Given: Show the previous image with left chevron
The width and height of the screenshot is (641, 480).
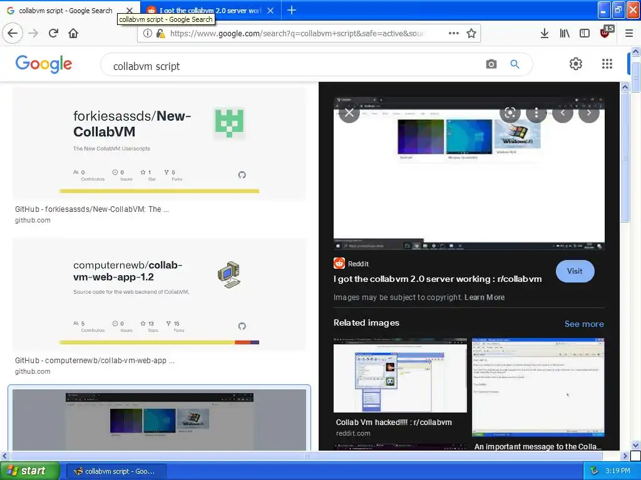Looking at the screenshot, I should [563, 112].
